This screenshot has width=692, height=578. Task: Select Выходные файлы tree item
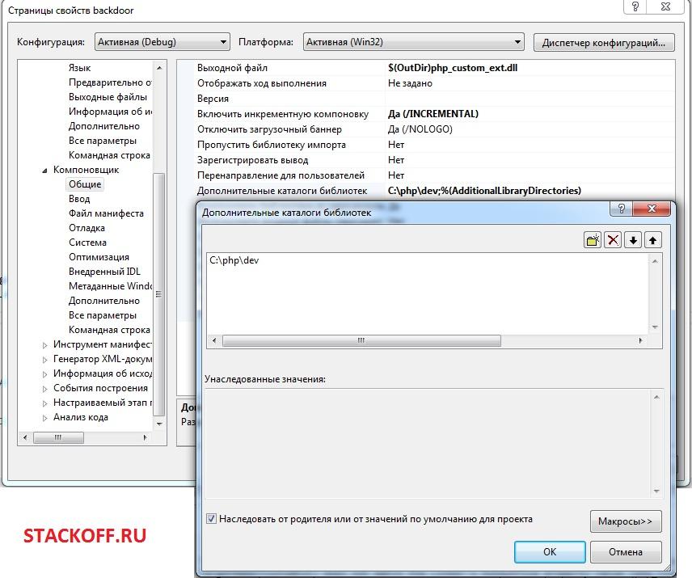coord(108,97)
